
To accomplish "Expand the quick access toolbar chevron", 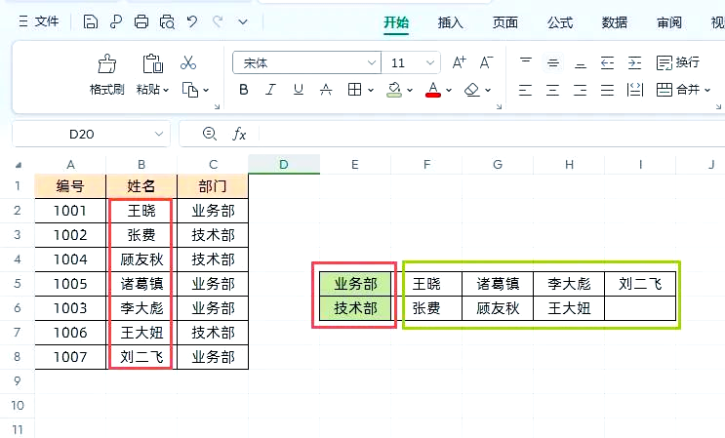I will [243, 21].
